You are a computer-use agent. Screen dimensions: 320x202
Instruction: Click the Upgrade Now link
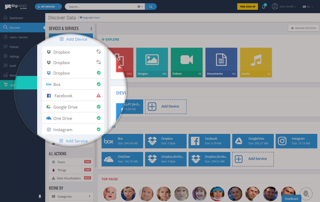(x=89, y=18)
